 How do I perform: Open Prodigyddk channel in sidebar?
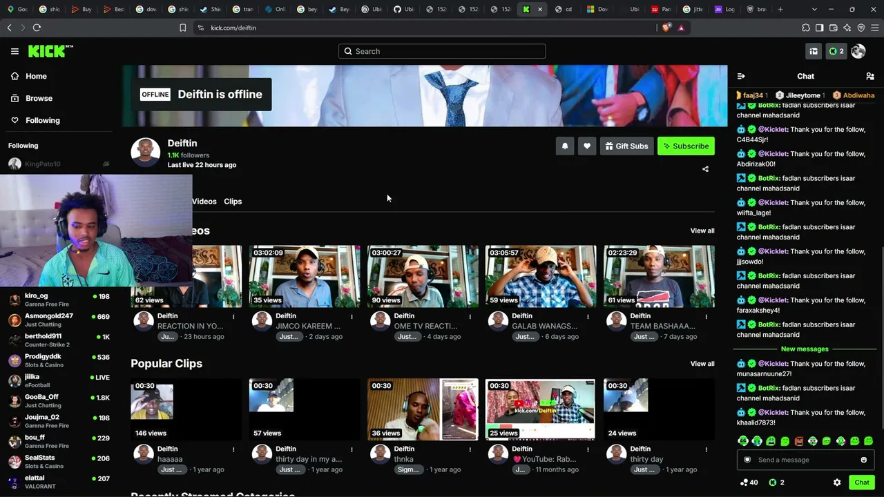click(58, 360)
